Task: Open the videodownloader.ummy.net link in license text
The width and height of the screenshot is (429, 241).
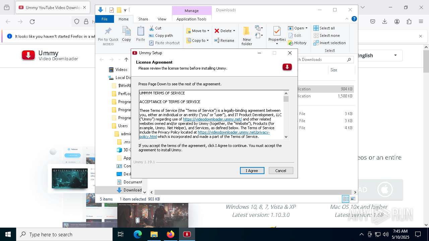Action: click(x=212, y=119)
